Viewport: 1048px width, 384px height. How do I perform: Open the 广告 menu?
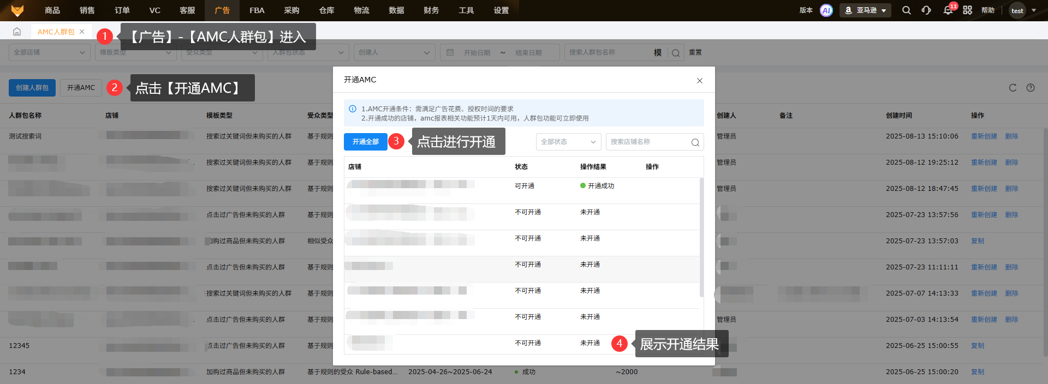click(222, 10)
